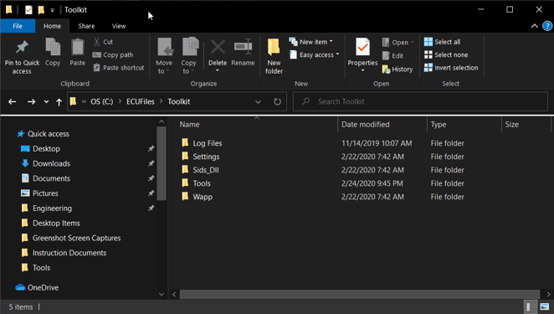Create a New folder from ribbon
The width and height of the screenshot is (554, 314).
274,56
